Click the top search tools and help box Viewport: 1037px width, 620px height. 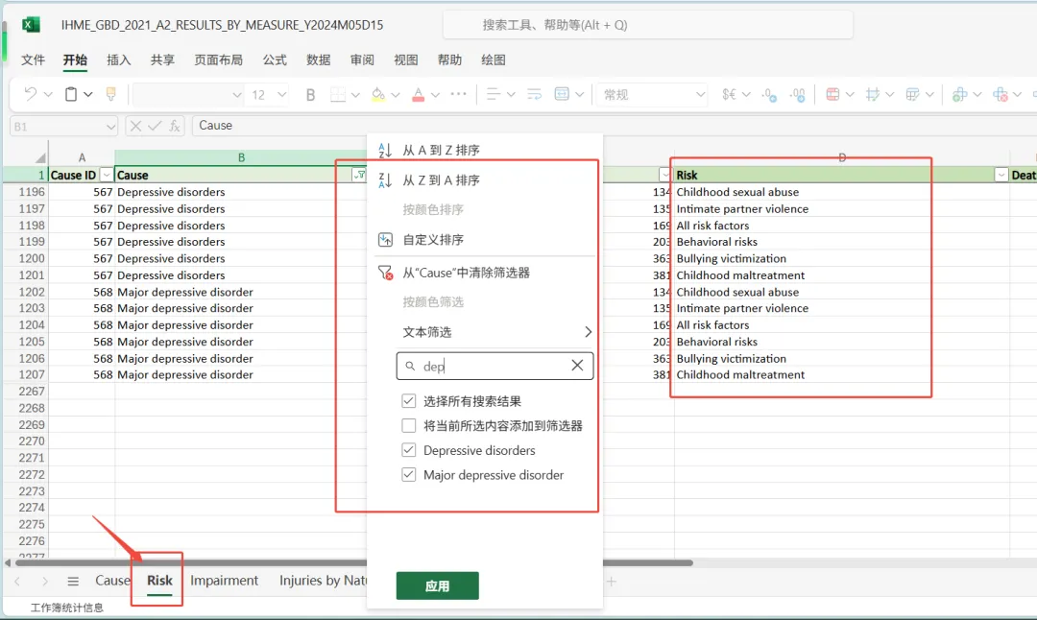coord(648,25)
